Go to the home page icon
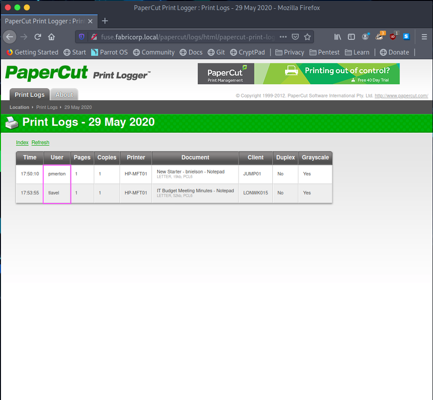433x400 pixels. [x=51, y=37]
